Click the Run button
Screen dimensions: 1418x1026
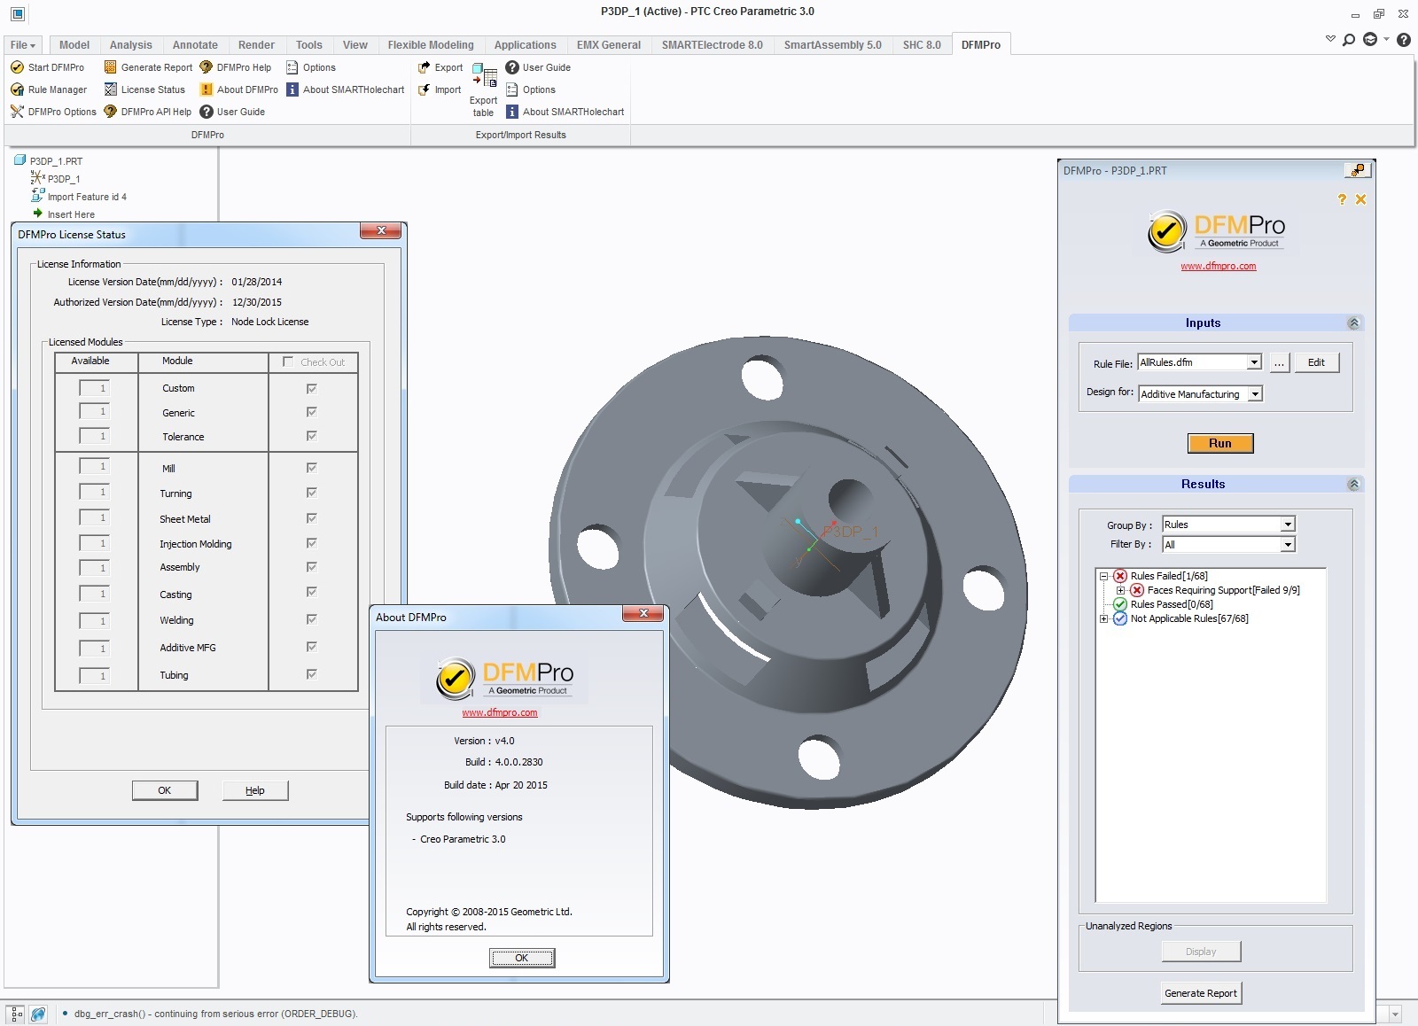1220,443
